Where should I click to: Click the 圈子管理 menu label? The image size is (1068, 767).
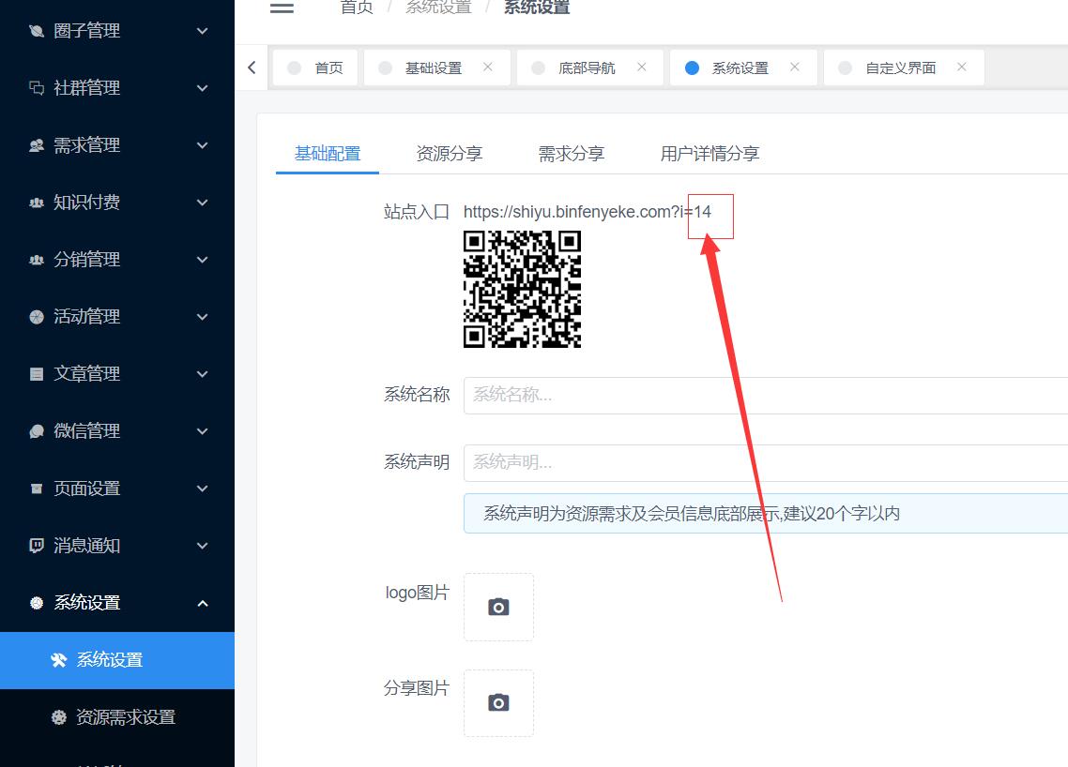pos(86,31)
